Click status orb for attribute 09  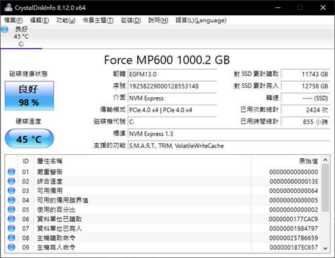(11, 247)
